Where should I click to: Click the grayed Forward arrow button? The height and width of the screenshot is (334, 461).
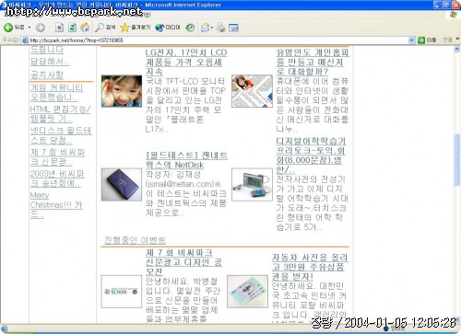pyautogui.click(x=41, y=28)
